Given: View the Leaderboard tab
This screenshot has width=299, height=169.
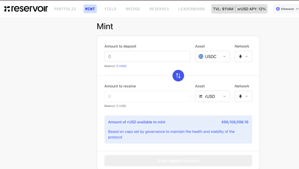Looking at the screenshot, I should [191, 9].
